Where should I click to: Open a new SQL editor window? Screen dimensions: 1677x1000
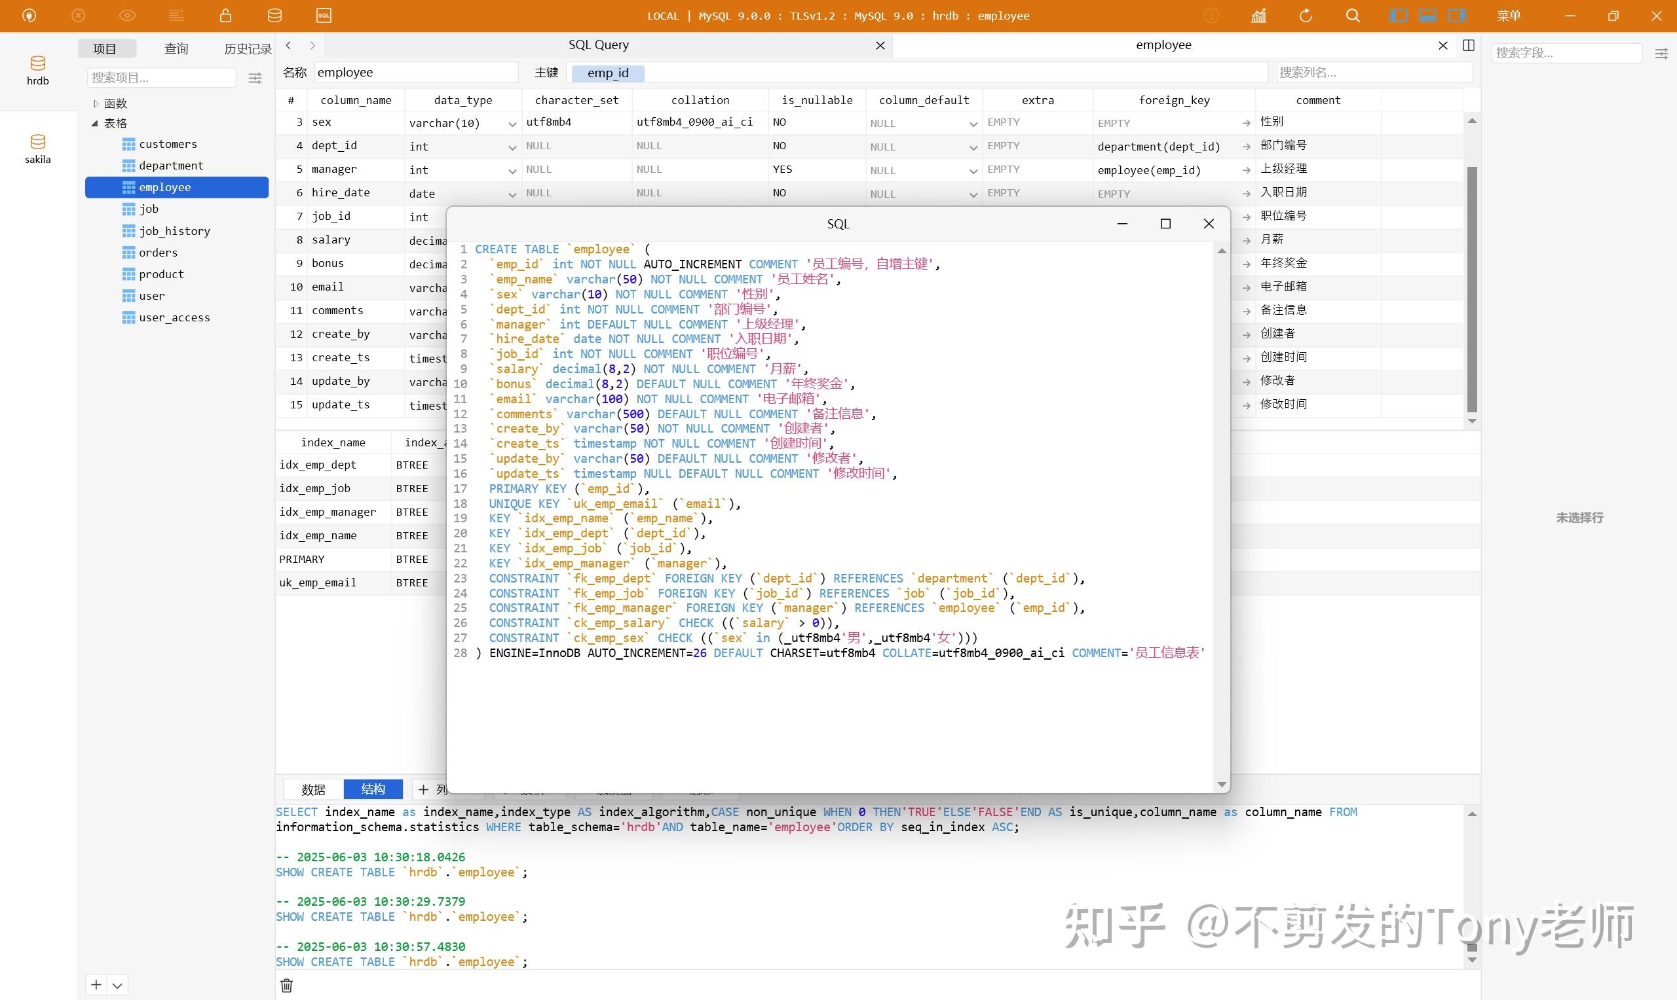(324, 15)
